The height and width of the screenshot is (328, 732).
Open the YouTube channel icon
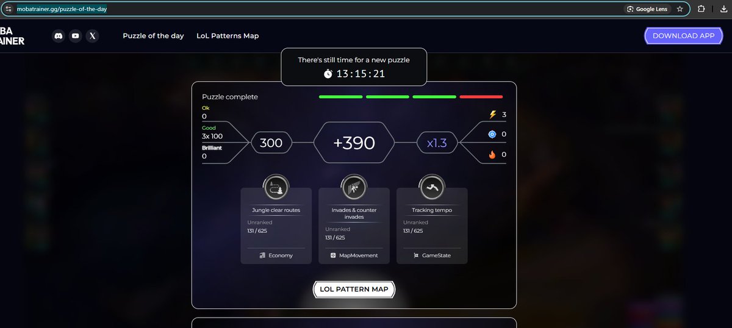(75, 36)
